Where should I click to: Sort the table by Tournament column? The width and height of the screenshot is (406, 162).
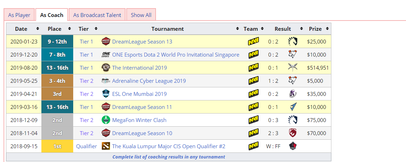237,29
